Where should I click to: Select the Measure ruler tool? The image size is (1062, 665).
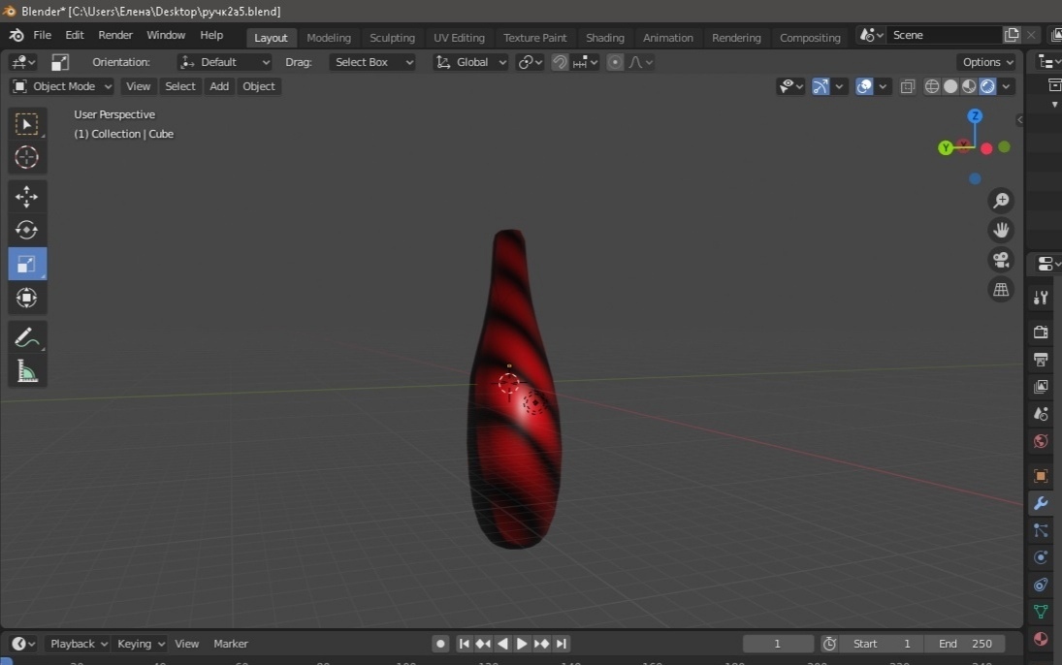point(27,371)
